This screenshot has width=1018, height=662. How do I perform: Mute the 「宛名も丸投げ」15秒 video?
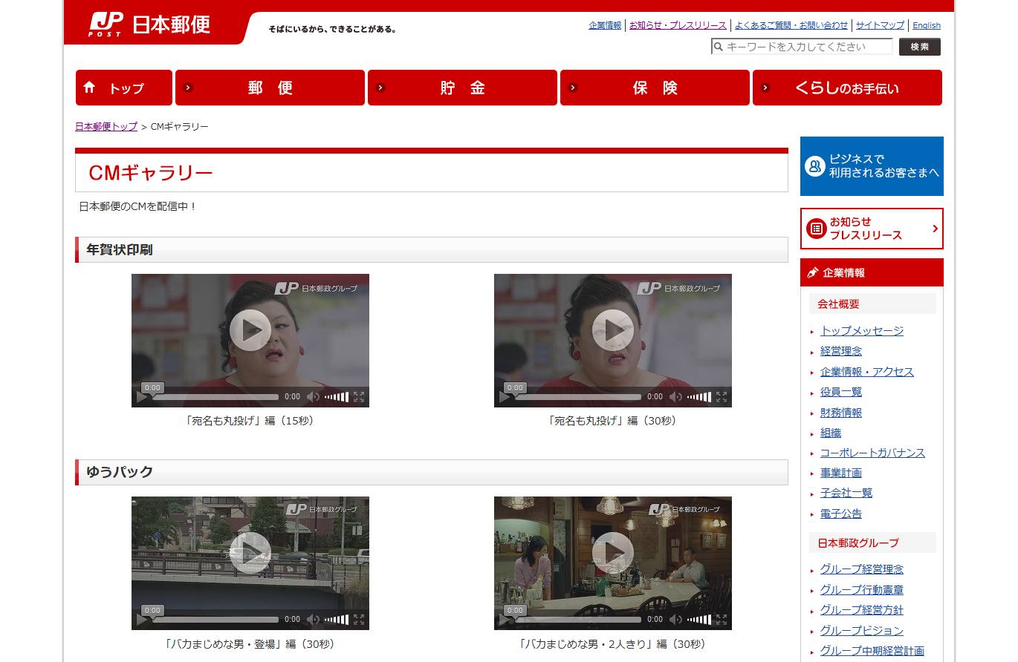coord(313,397)
